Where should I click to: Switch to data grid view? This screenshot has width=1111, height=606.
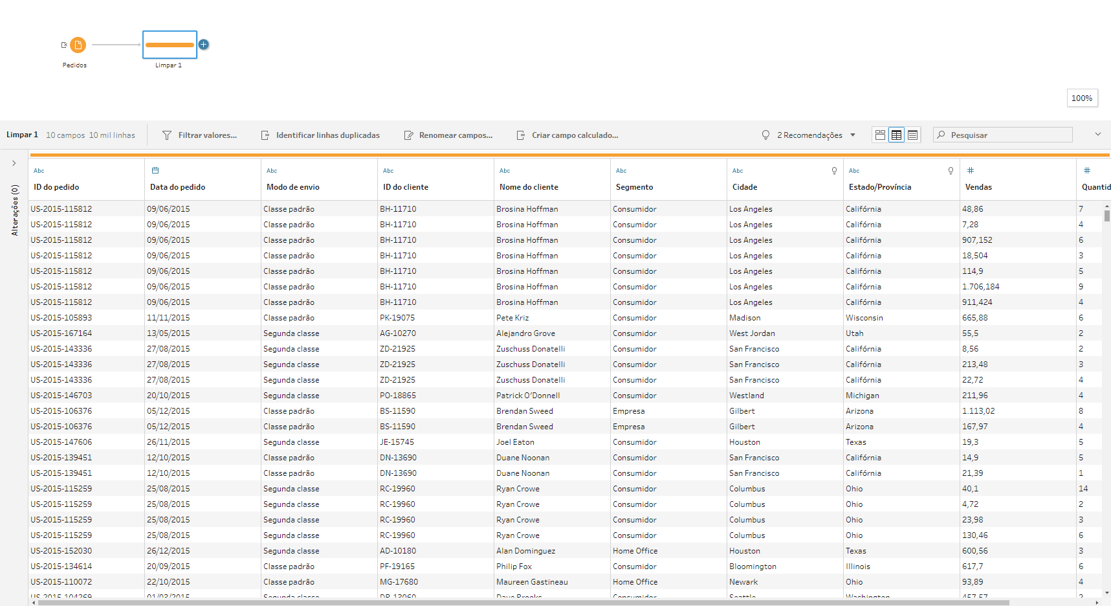tap(896, 135)
